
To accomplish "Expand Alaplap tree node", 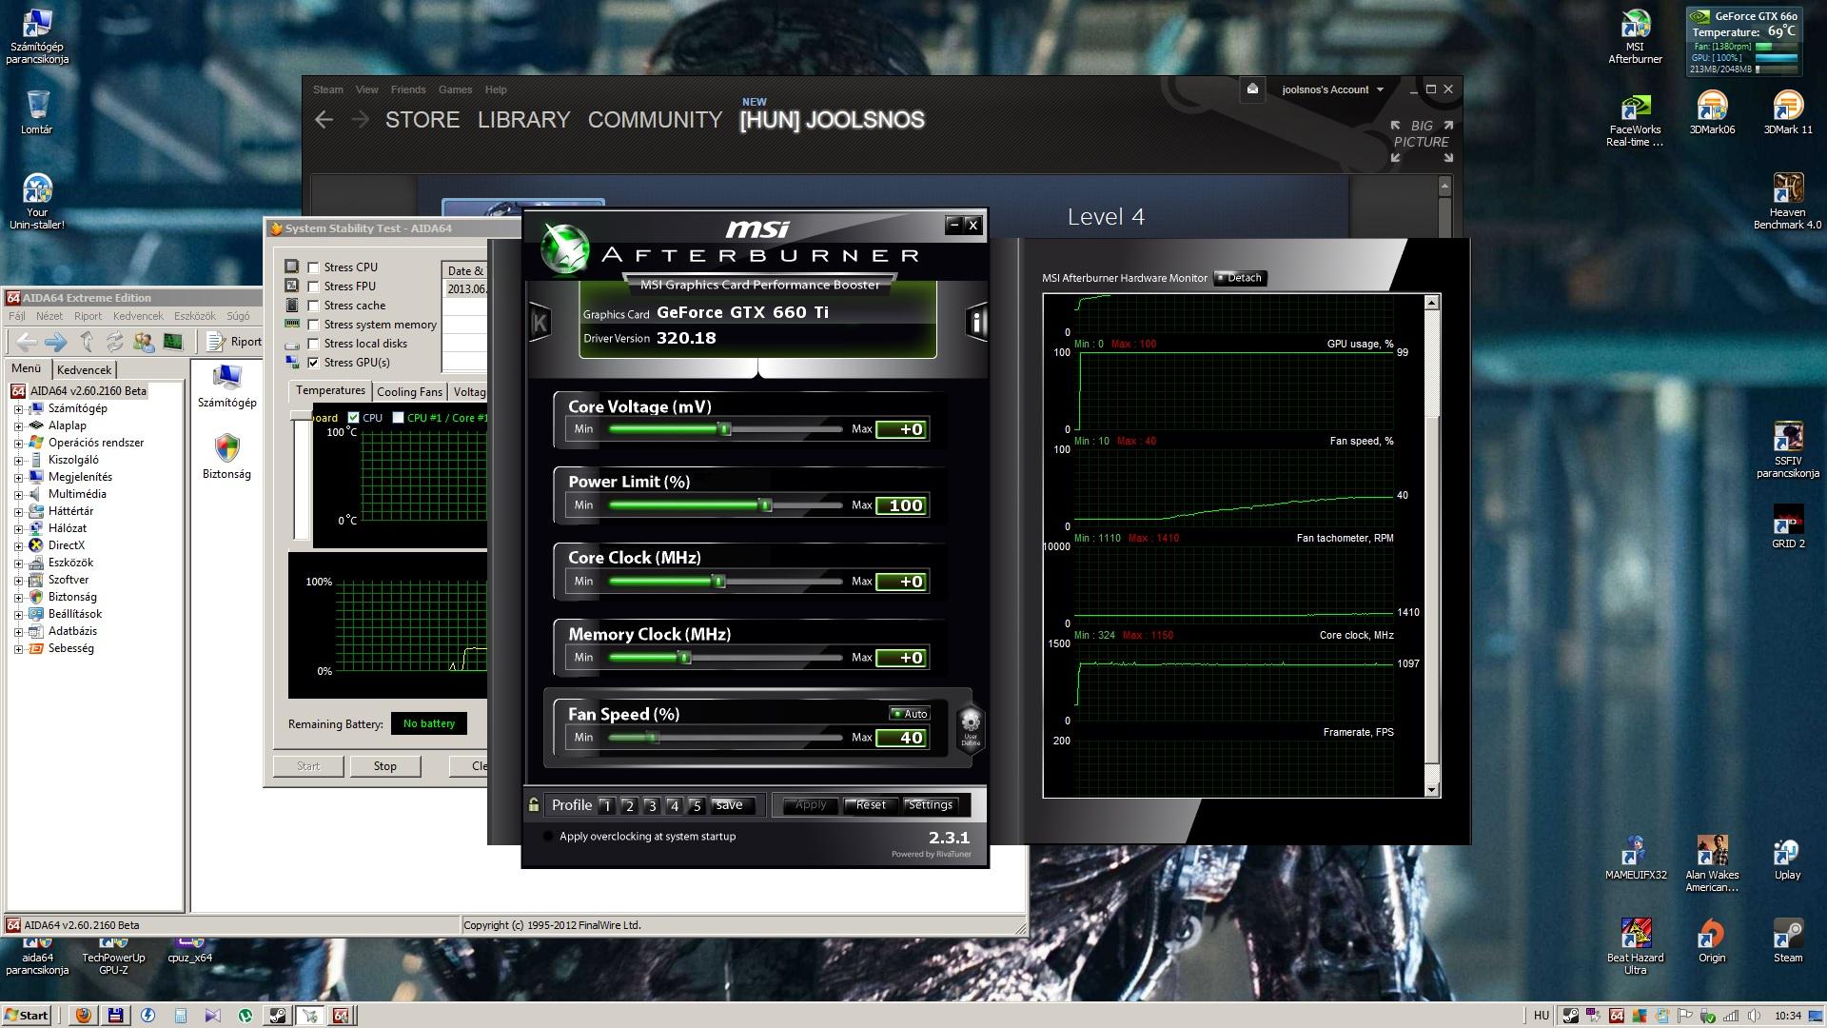I will coord(18,426).
